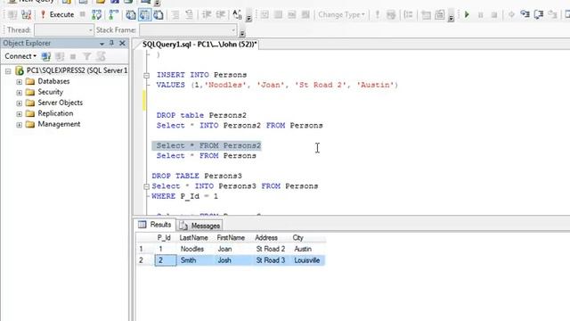This screenshot has height=321, width=570.
Task: Select results row header number 2
Action: [x=141, y=260]
